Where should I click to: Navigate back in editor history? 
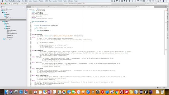[27, 7]
